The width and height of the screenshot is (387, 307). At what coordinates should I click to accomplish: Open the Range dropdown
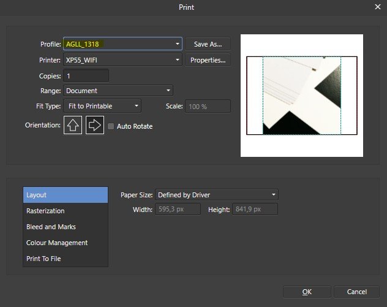[118, 91]
